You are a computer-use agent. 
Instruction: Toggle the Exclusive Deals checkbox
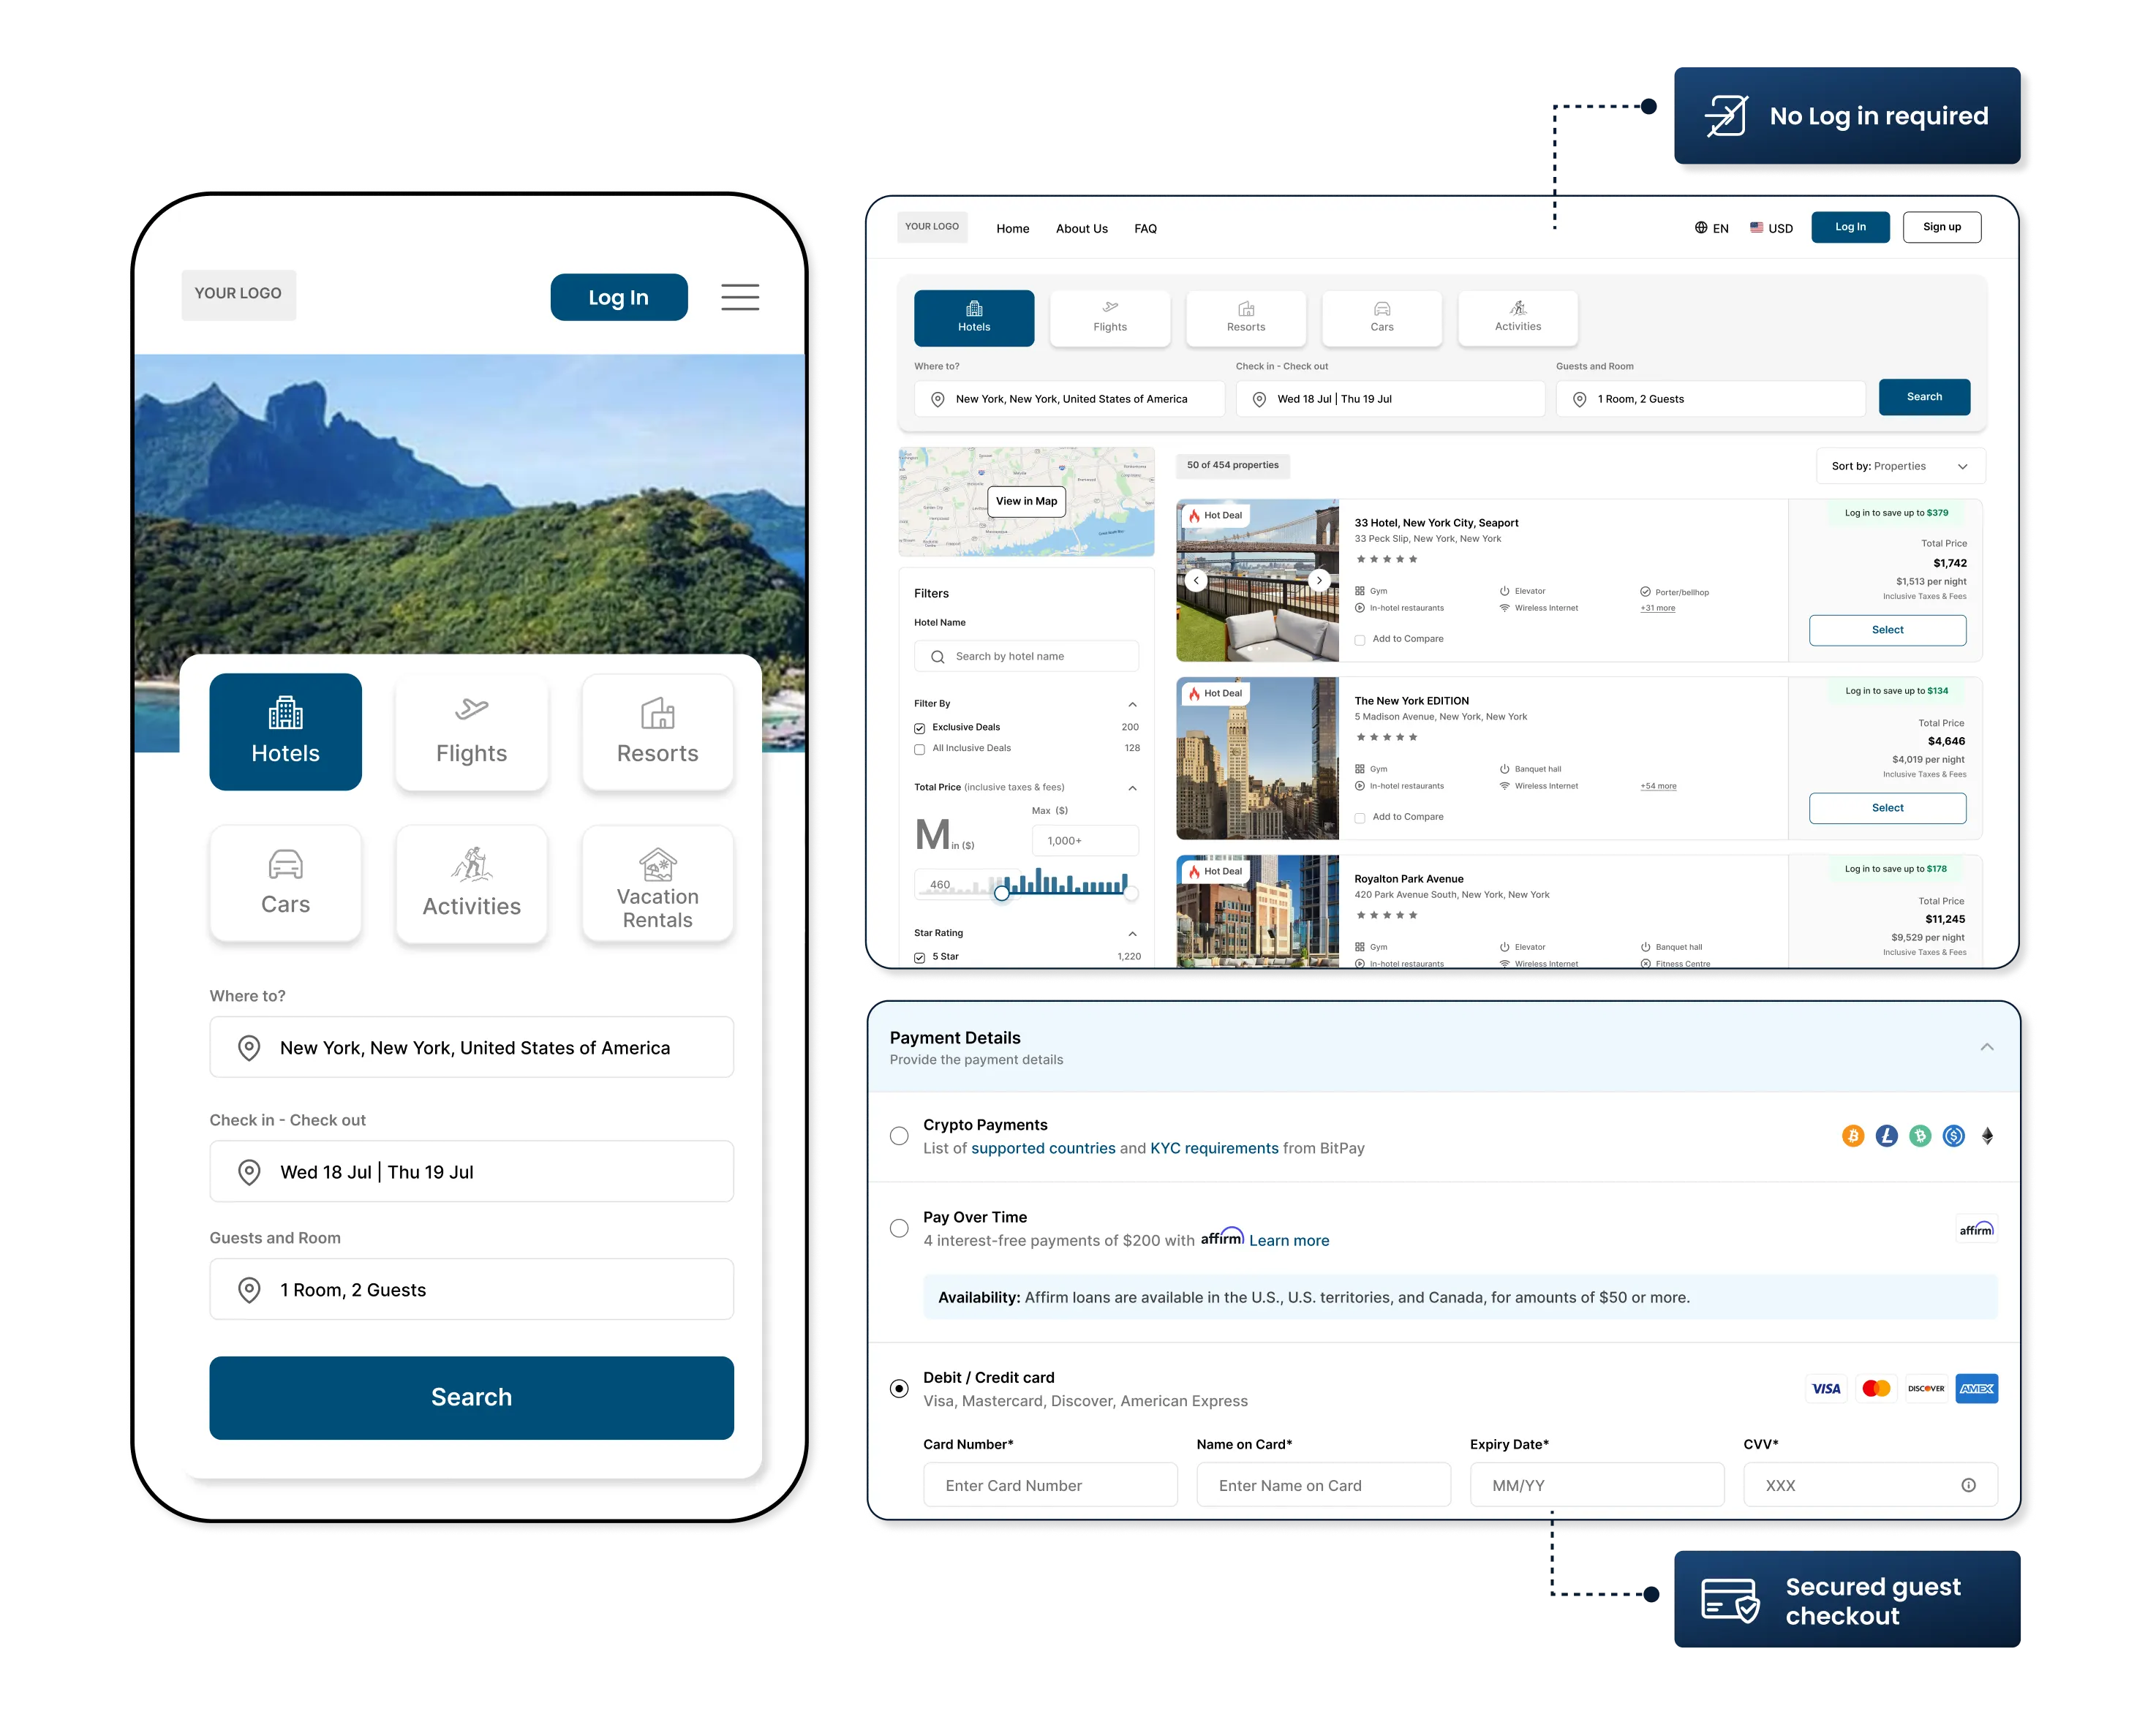[919, 728]
